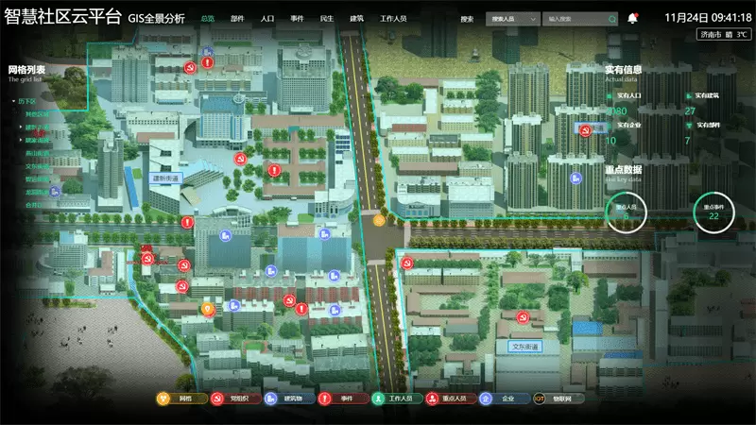The height and width of the screenshot is (425, 756).
Task: Click the GIS全景分析 title
Action: pos(156,19)
